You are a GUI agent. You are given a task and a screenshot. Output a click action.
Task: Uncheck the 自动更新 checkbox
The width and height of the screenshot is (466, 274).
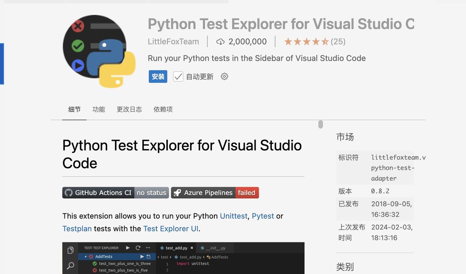pos(178,76)
